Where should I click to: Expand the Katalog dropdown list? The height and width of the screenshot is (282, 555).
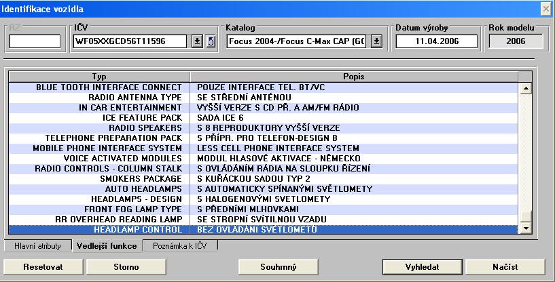pyautogui.click(x=377, y=42)
